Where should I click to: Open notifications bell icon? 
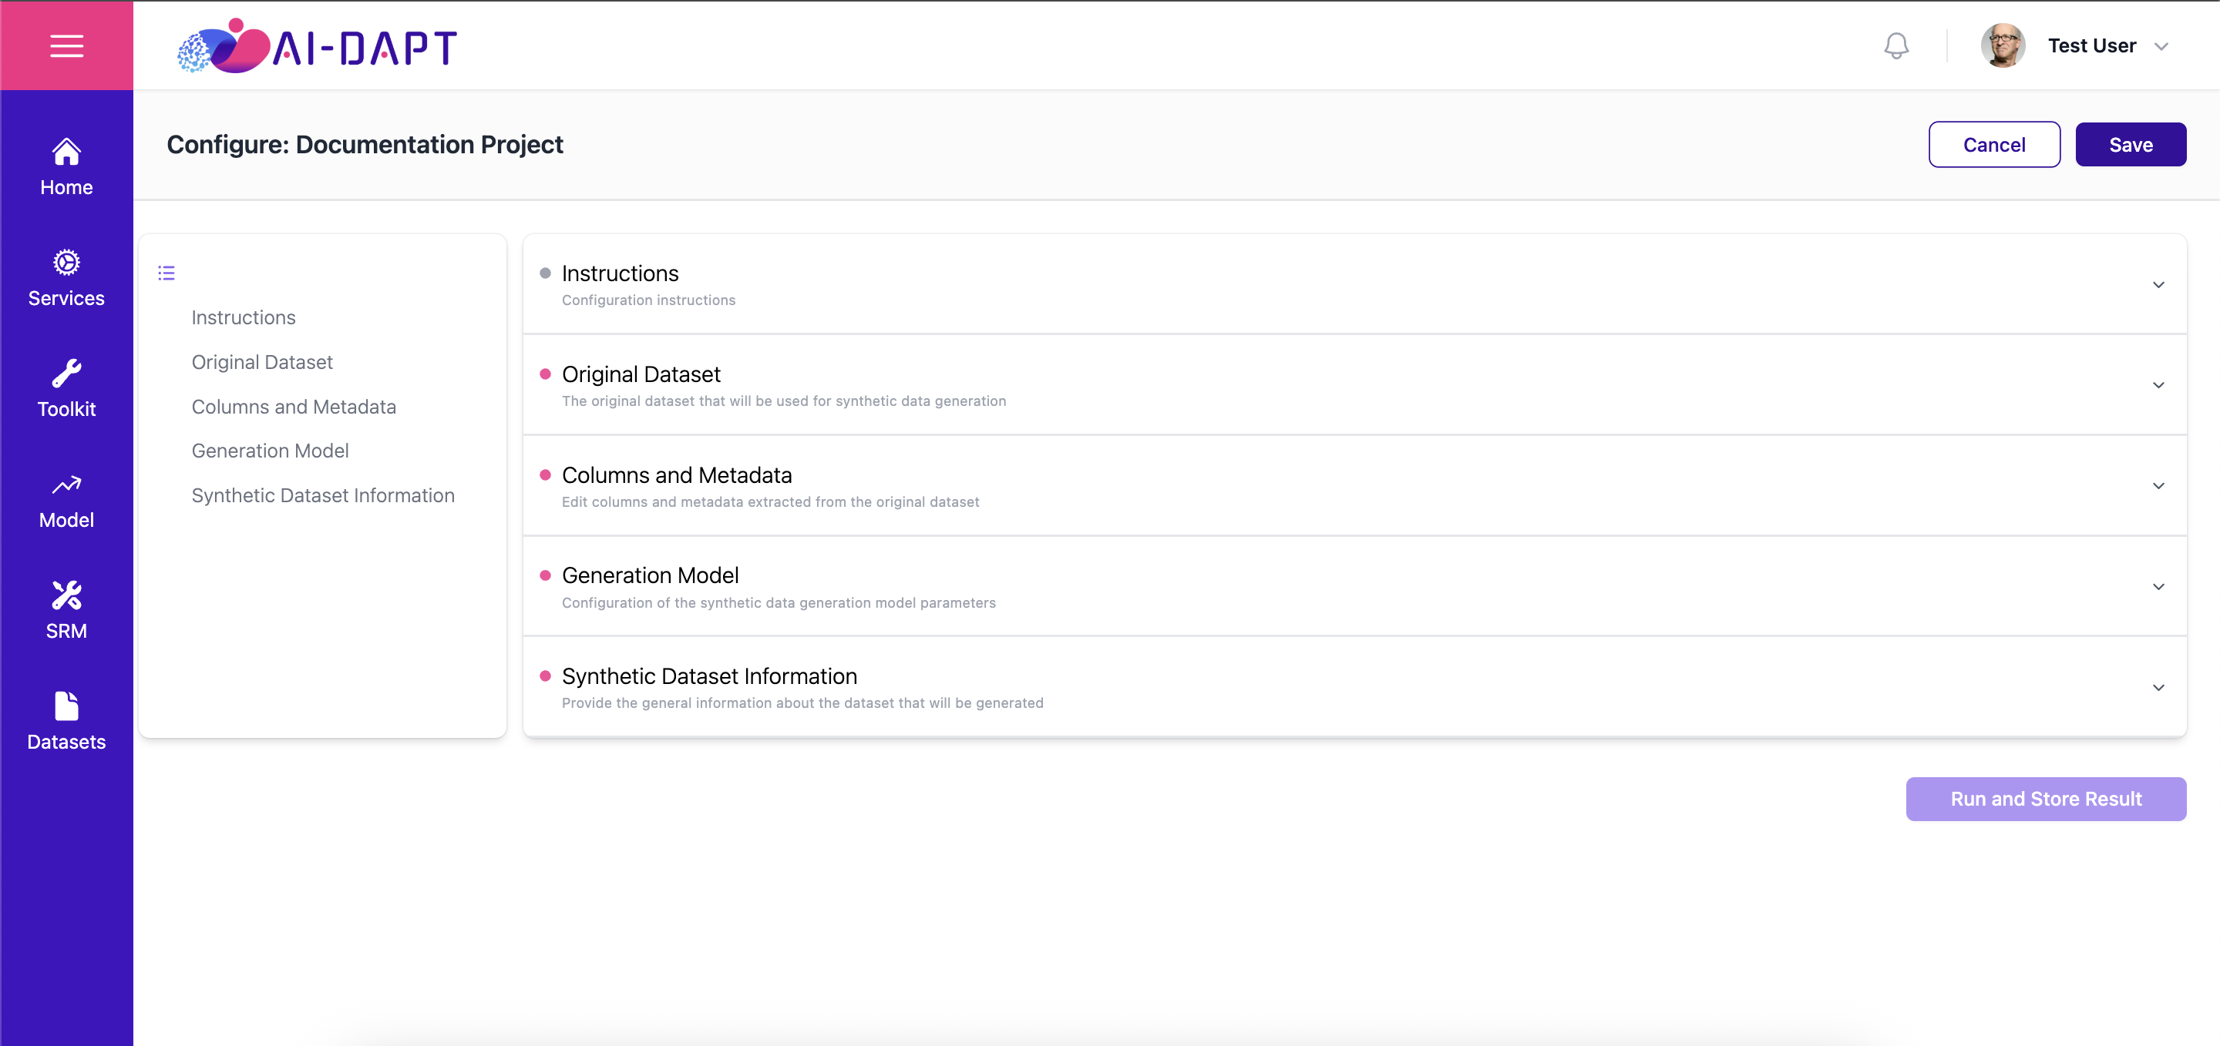(1896, 45)
